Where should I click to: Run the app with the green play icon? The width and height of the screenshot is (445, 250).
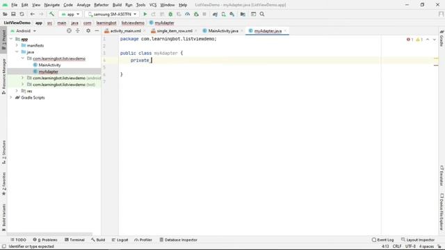point(145,14)
